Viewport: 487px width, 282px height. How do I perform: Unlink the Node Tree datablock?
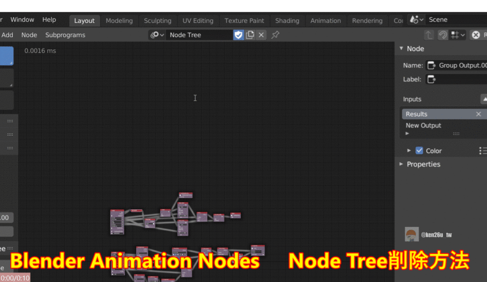click(261, 35)
